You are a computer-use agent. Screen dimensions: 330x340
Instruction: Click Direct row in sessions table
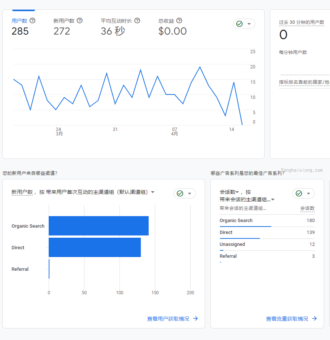click(267, 232)
